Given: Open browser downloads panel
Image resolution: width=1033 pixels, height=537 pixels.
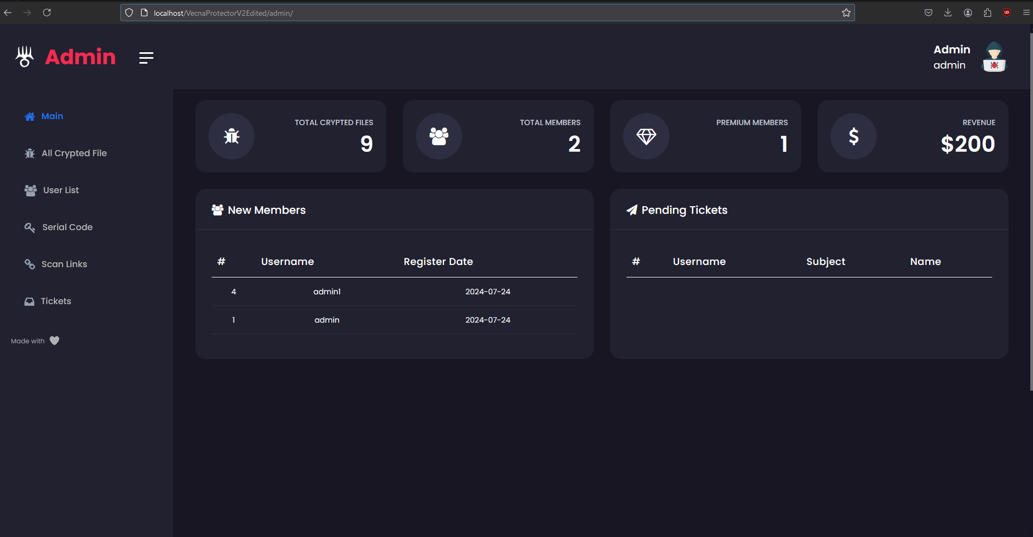Looking at the screenshot, I should (x=948, y=13).
